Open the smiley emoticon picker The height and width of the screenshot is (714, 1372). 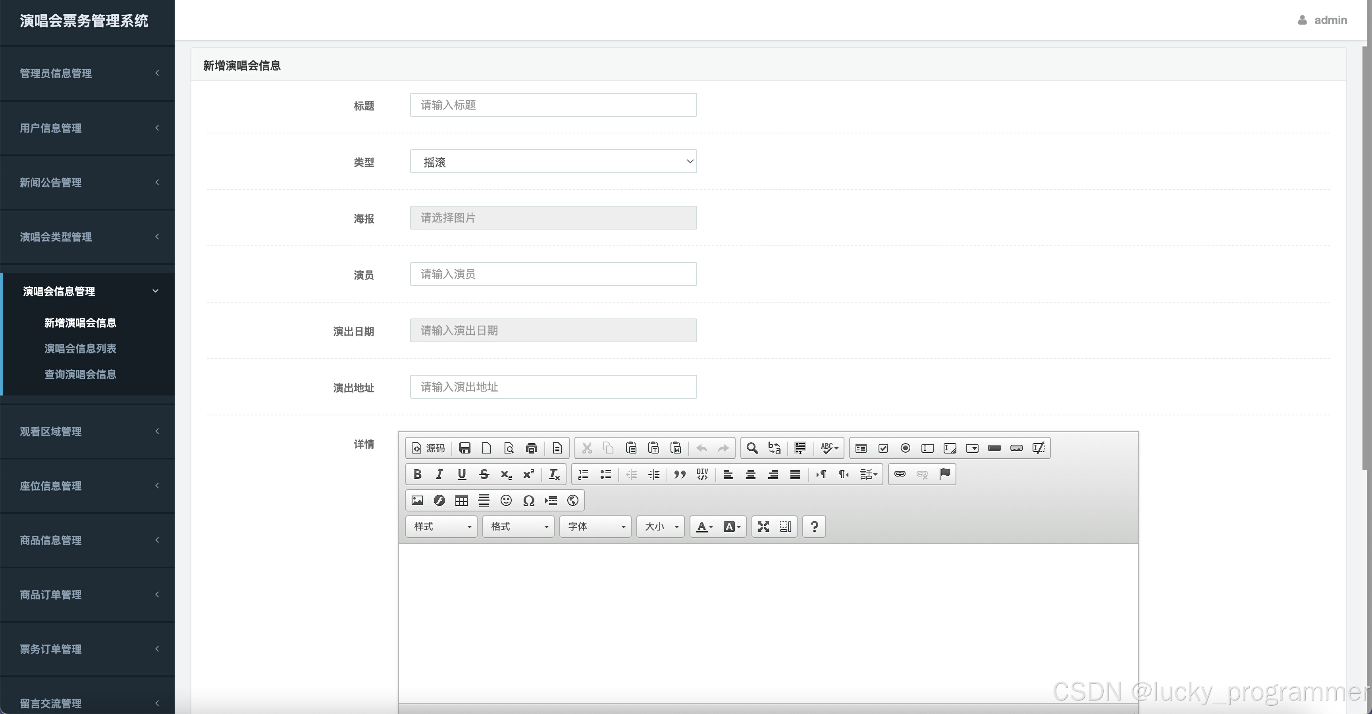(x=506, y=500)
